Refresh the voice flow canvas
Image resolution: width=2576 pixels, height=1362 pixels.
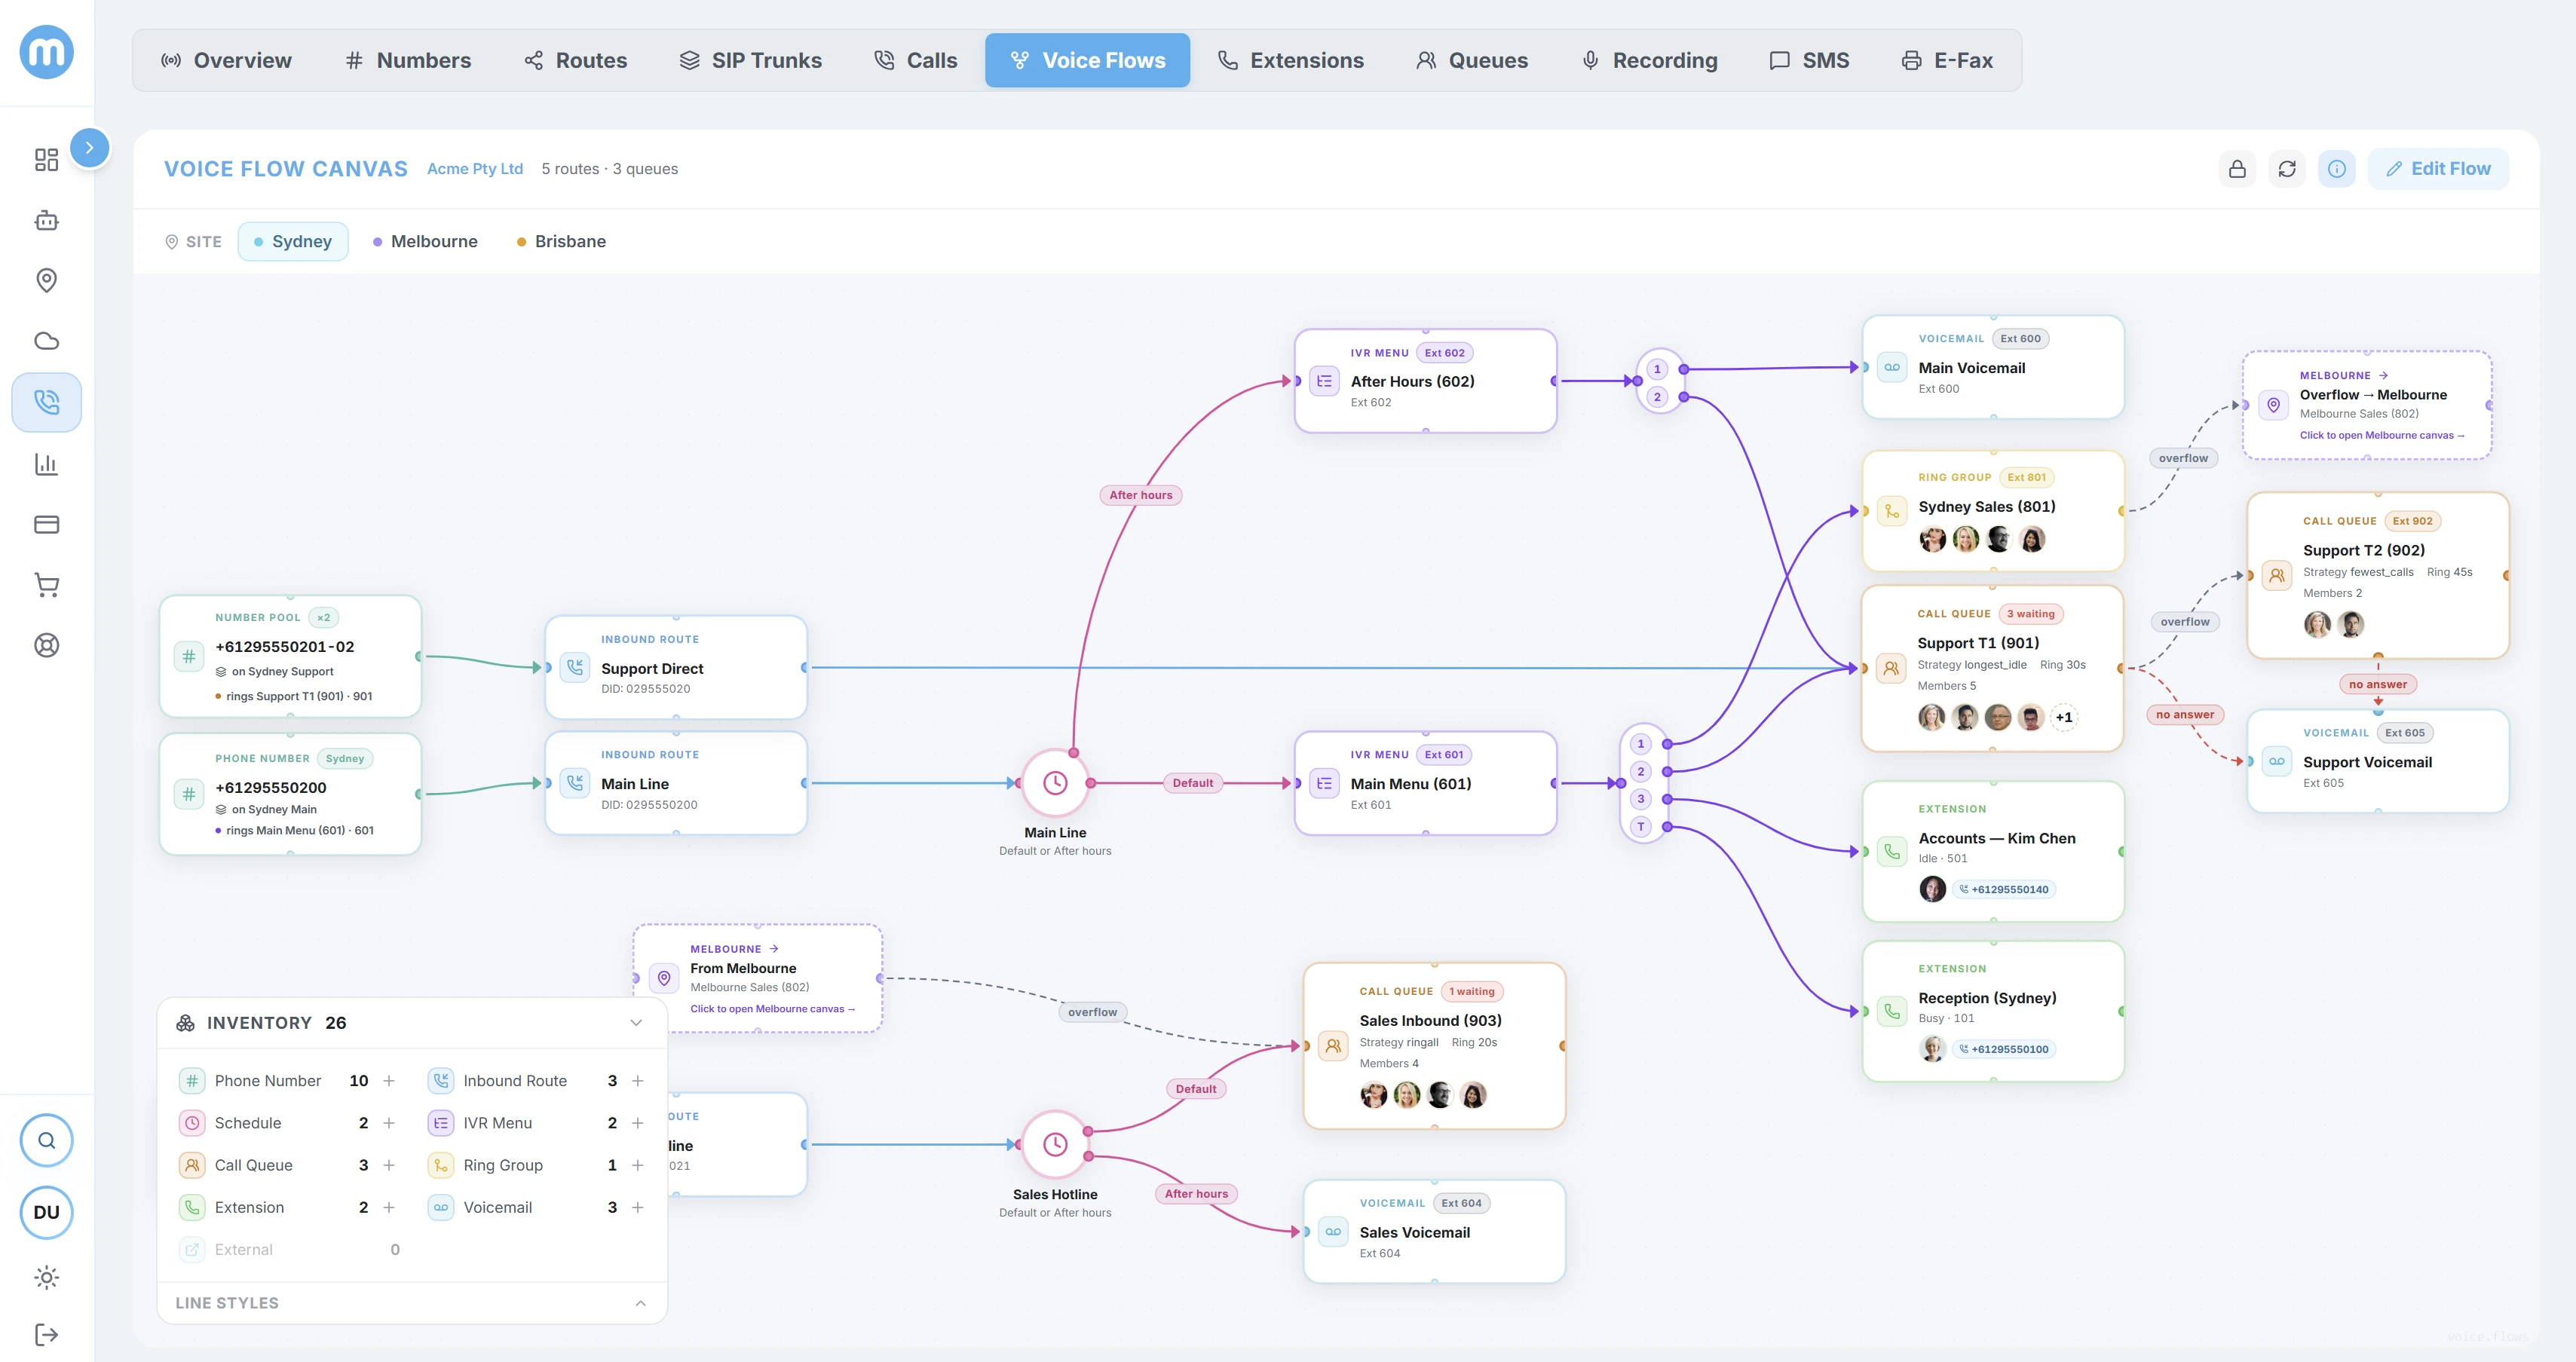click(2287, 169)
